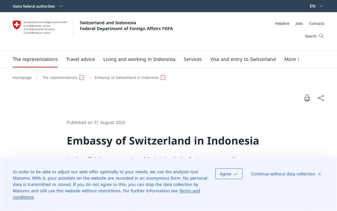Print the page using printer icon
This screenshot has width=337, height=211.
307,98
